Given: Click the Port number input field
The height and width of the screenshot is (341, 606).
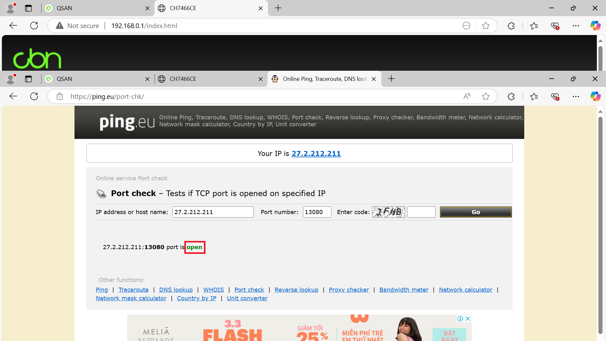Looking at the screenshot, I should click(x=317, y=212).
